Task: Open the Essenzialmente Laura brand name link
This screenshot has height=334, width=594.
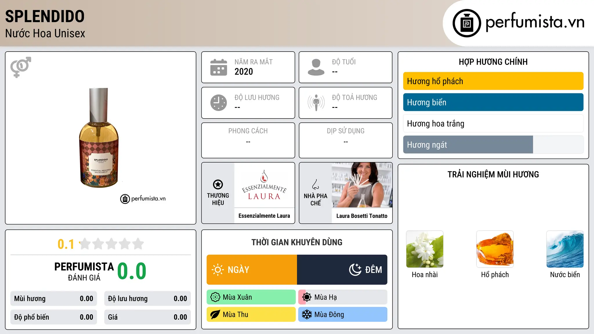Action: (264, 216)
